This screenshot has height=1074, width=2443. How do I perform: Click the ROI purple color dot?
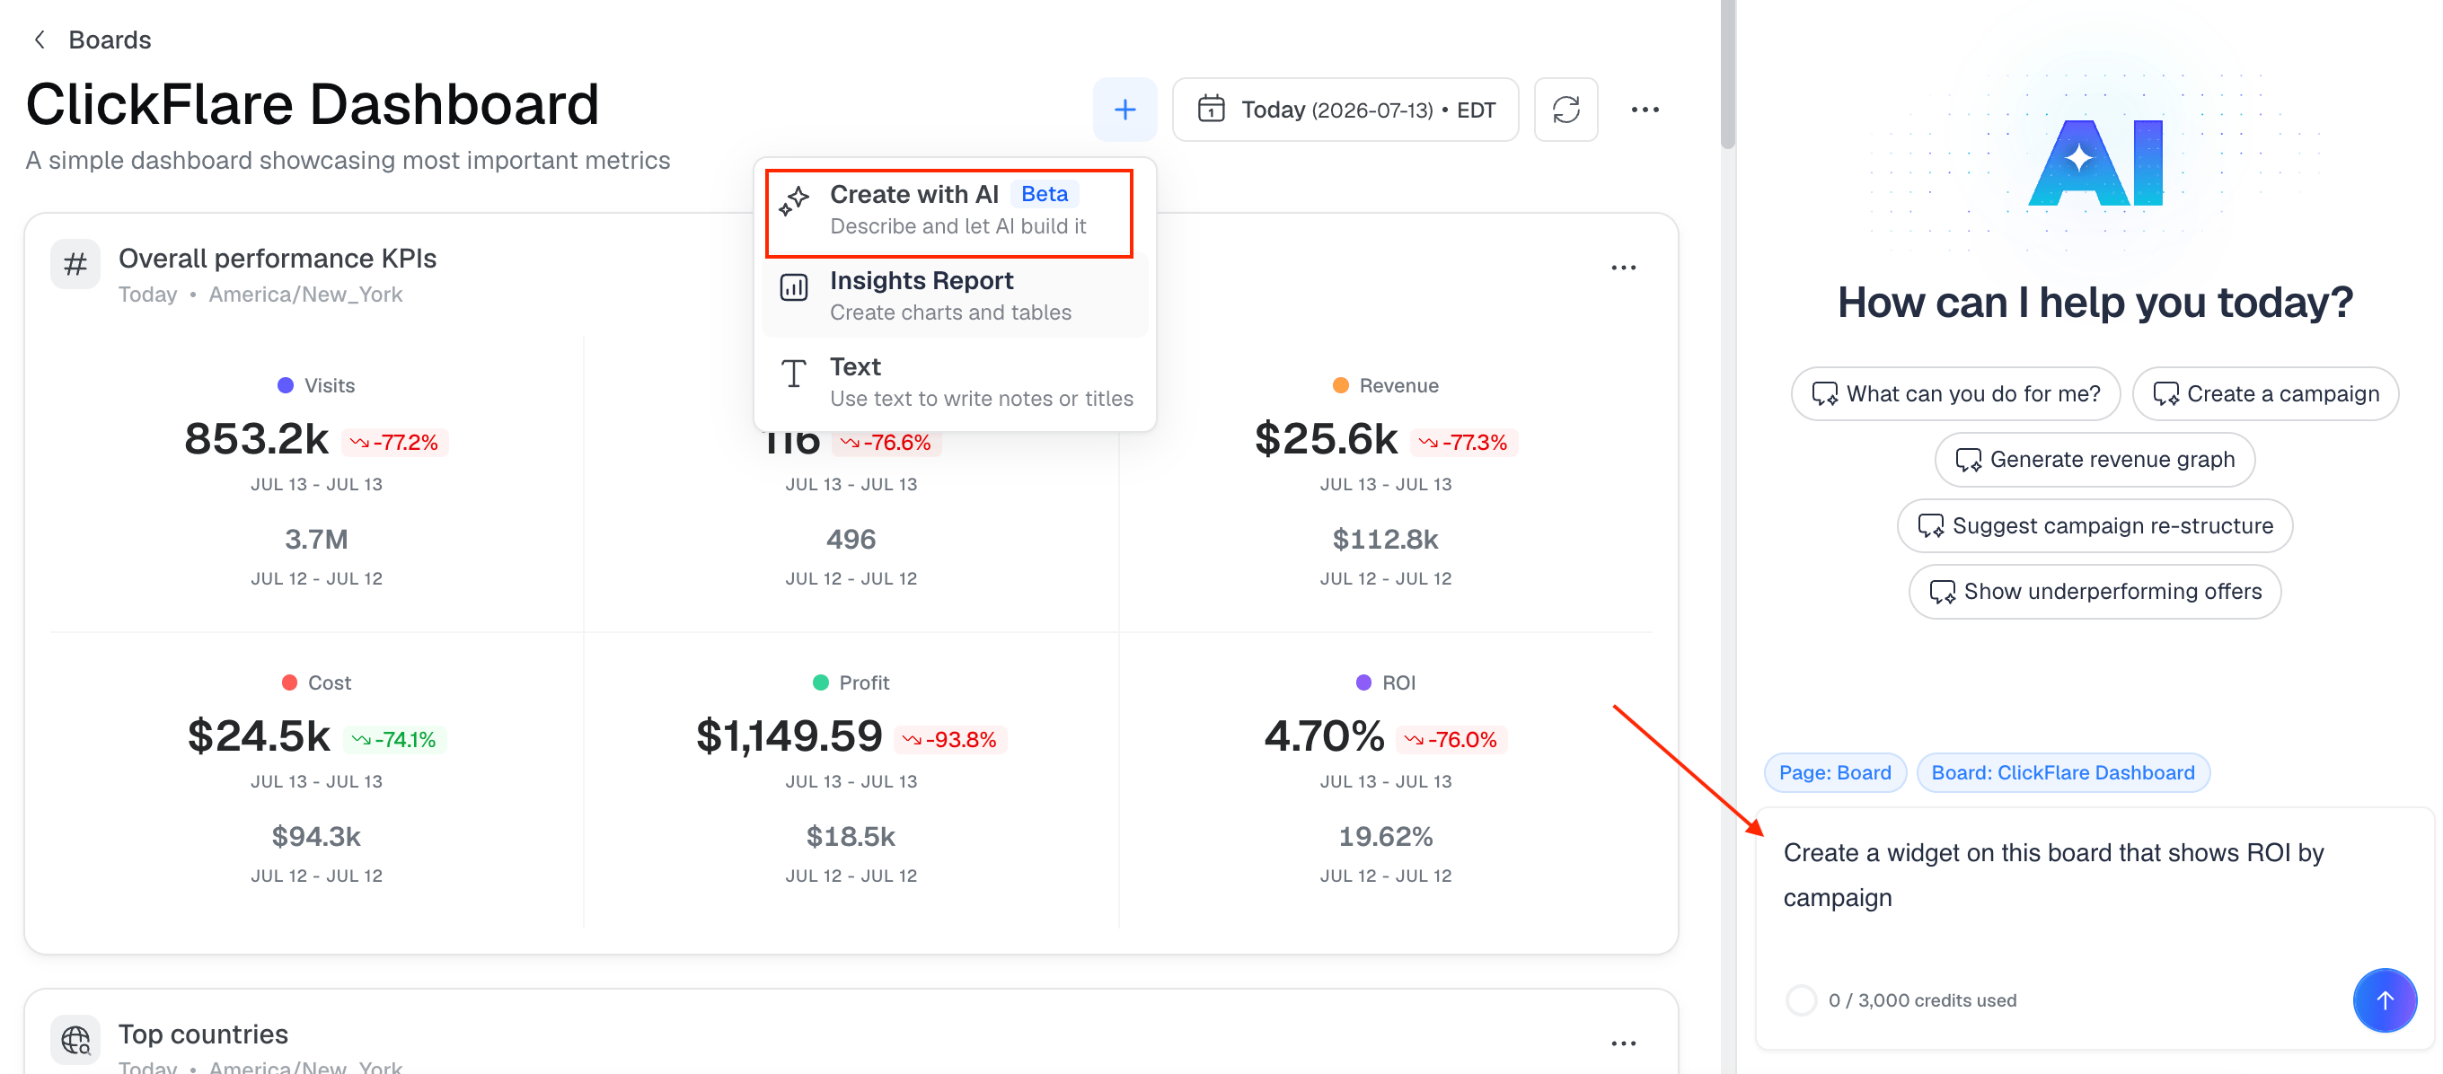(1363, 682)
